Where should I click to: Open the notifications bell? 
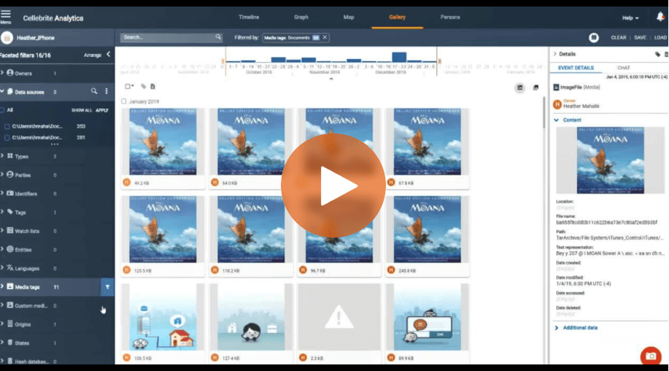[x=660, y=17]
